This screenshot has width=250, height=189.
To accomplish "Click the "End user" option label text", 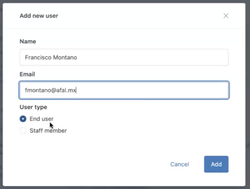I will tap(41, 119).
